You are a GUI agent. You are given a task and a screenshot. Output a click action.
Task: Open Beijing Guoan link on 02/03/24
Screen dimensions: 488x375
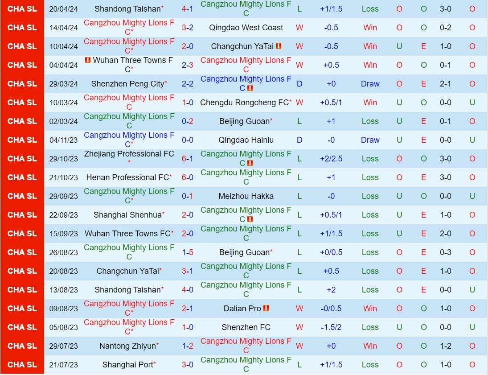point(244,121)
